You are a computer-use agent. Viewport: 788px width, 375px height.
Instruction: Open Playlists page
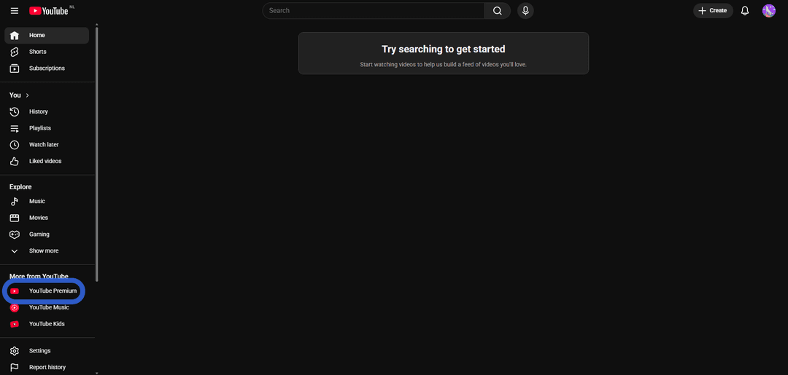tap(47, 128)
